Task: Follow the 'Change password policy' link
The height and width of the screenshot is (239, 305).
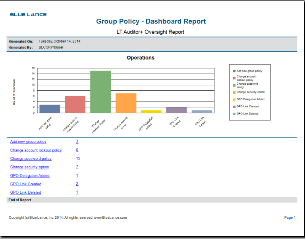Action: 31,159
